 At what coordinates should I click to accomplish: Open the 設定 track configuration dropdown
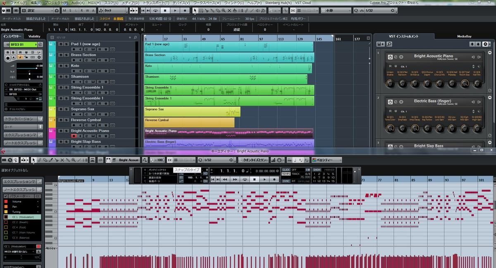pos(37,10)
